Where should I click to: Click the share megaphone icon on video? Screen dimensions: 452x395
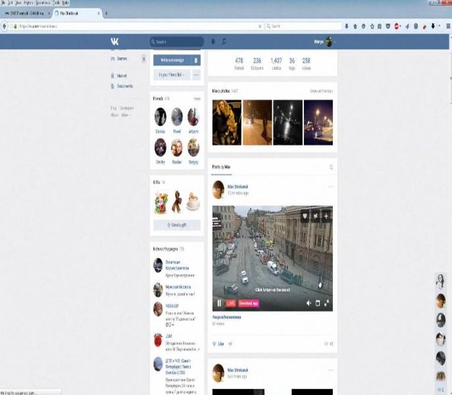tap(316, 215)
